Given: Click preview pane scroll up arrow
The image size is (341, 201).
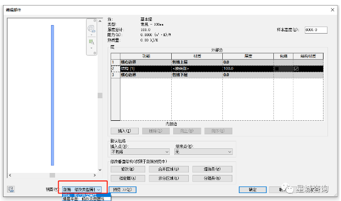Looking at the screenshot, I should (100, 22).
